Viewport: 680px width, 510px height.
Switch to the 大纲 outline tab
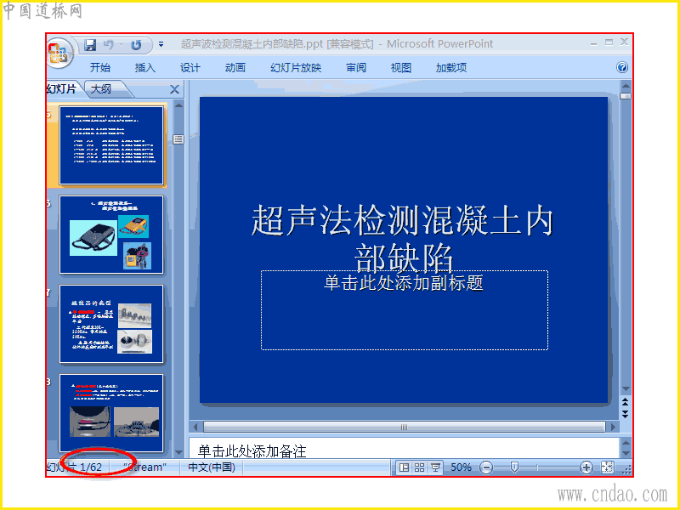coord(101,89)
